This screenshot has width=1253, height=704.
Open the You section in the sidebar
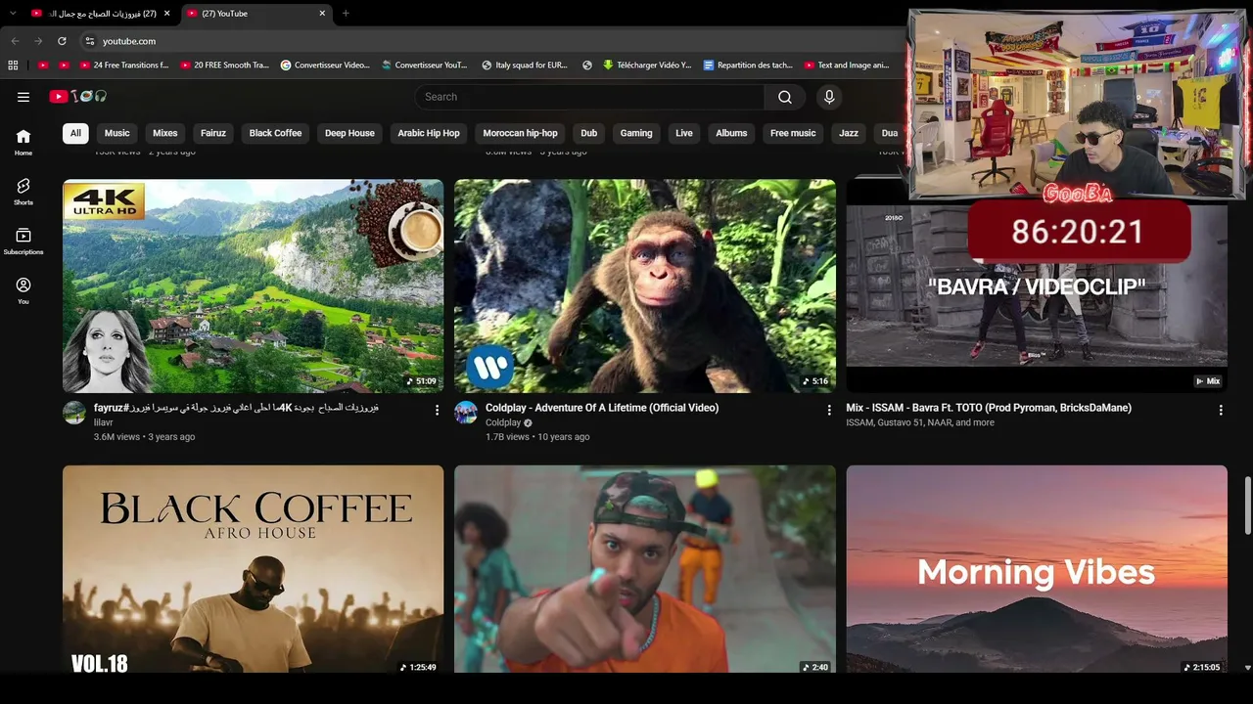[x=23, y=290]
